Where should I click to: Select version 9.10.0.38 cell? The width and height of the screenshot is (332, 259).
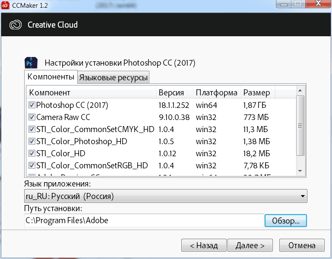tap(174, 117)
